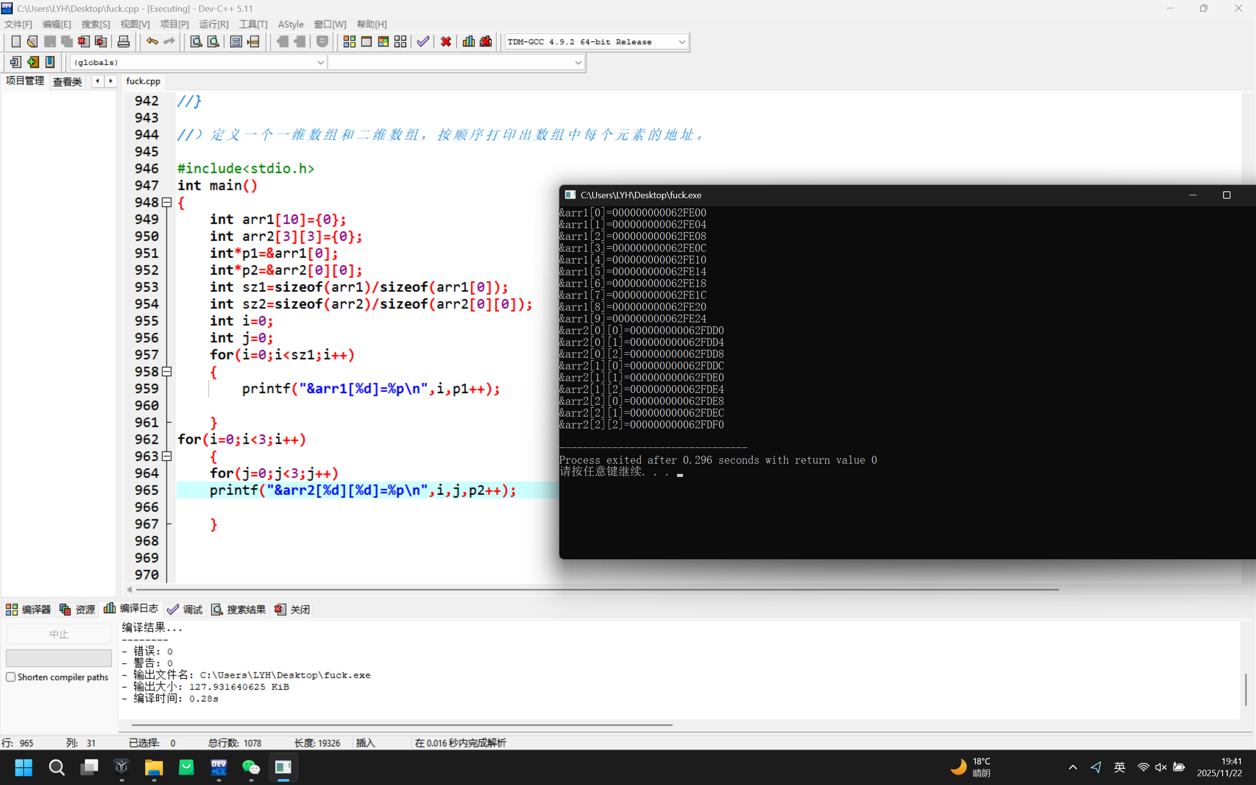Collapse the fold marker at line 958

(x=167, y=372)
